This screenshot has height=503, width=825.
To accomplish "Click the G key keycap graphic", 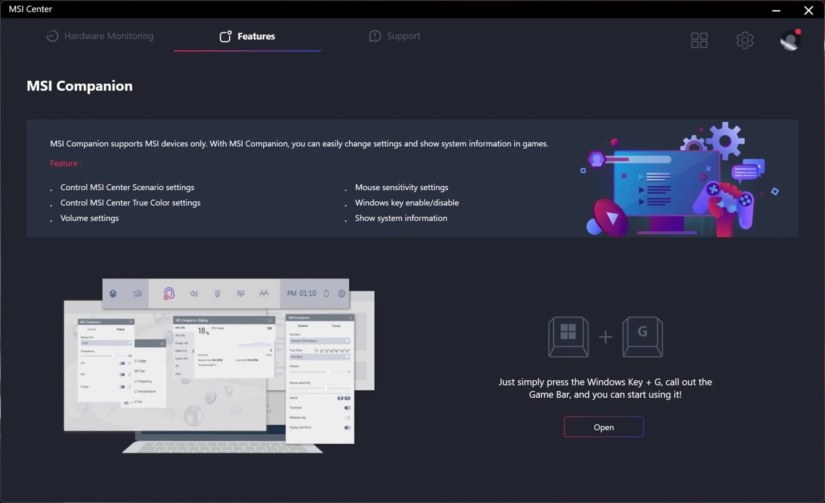I will pos(642,337).
